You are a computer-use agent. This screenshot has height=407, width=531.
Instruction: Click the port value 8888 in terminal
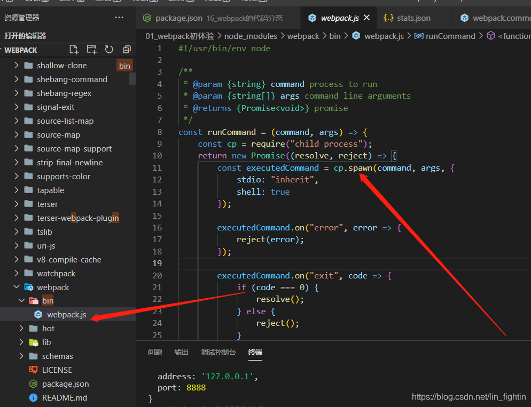pos(196,388)
